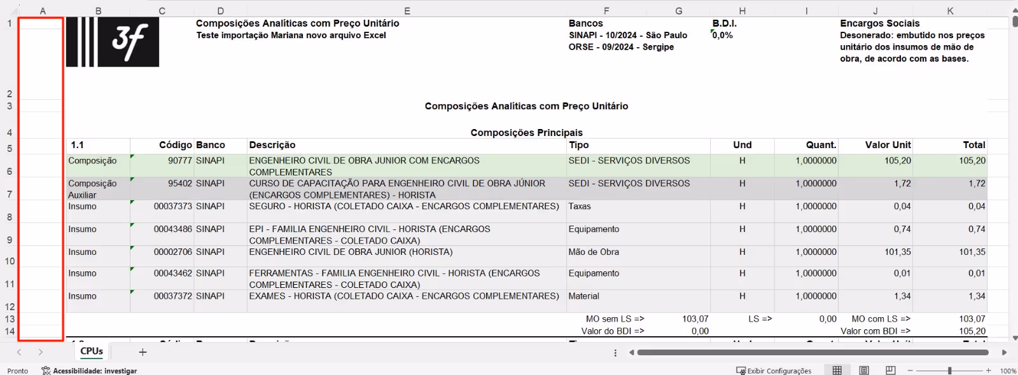Click cell with code 95402
This screenshot has width=1018, height=375.
[x=162, y=189]
